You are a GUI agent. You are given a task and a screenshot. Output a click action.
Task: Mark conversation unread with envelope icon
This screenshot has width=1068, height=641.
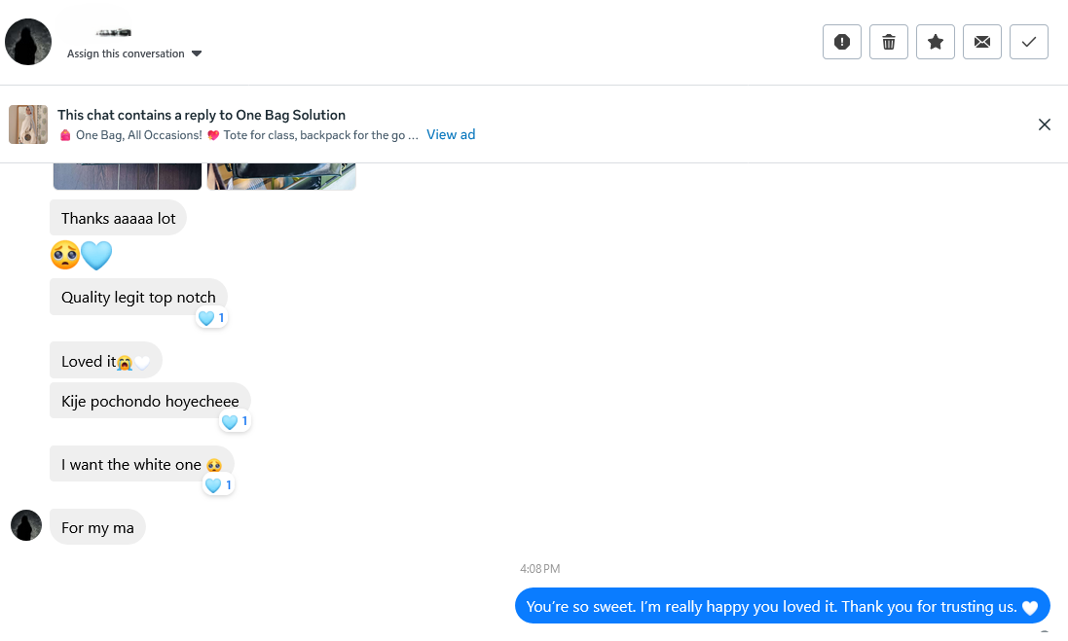tap(982, 42)
